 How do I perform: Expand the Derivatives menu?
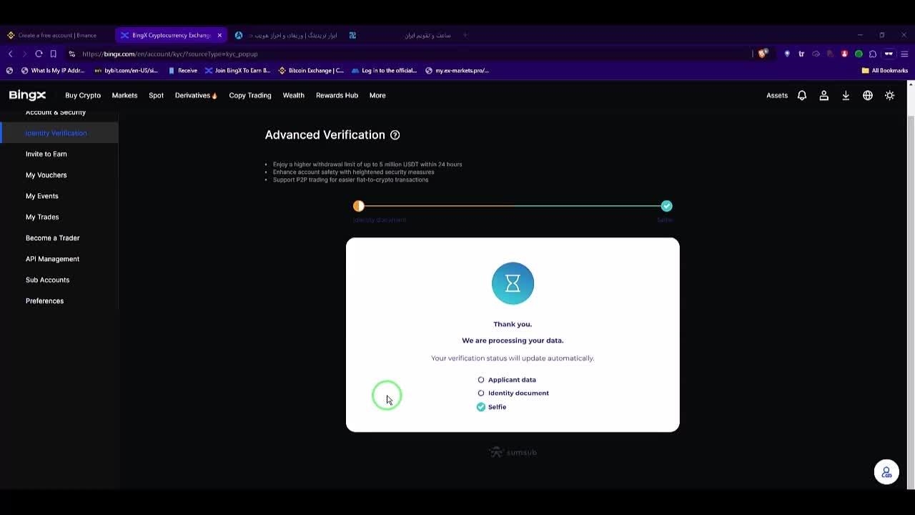(x=195, y=96)
